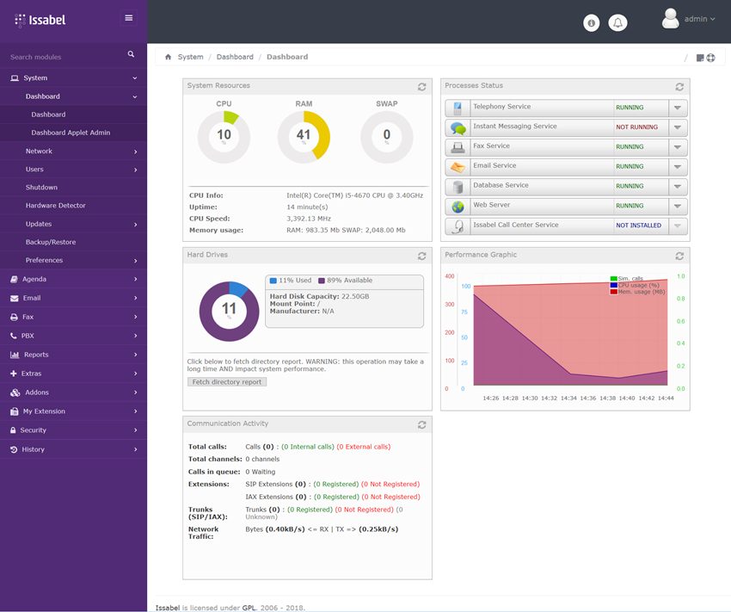Screen dimensions: 731x612
Task: Open Web Server actions dropdown
Action: (x=678, y=207)
